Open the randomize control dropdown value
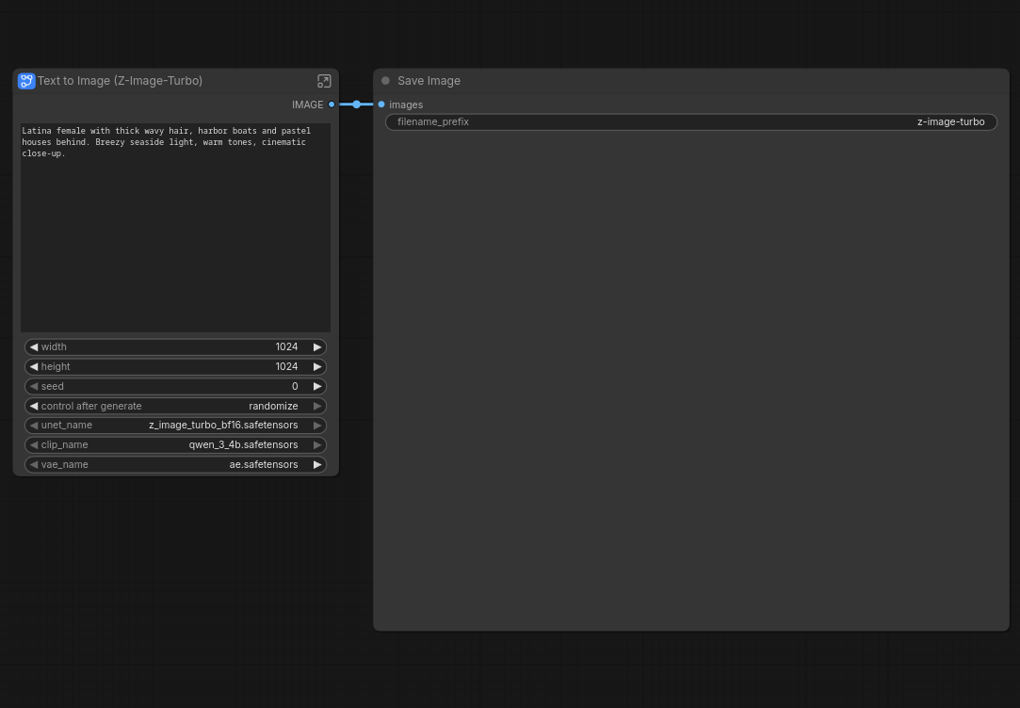 [273, 406]
